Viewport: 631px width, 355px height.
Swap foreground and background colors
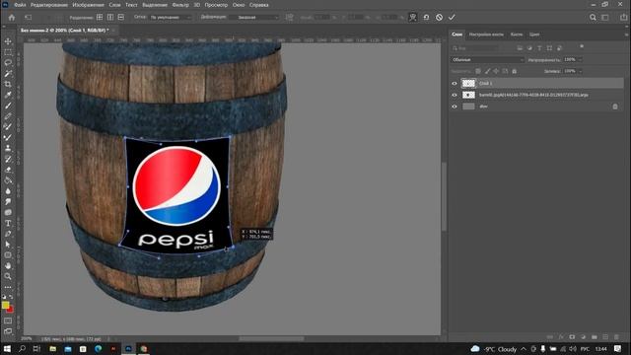click(x=11, y=297)
